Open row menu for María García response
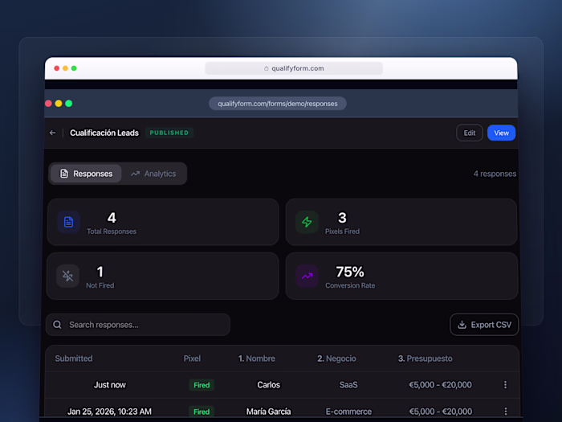 505,412
